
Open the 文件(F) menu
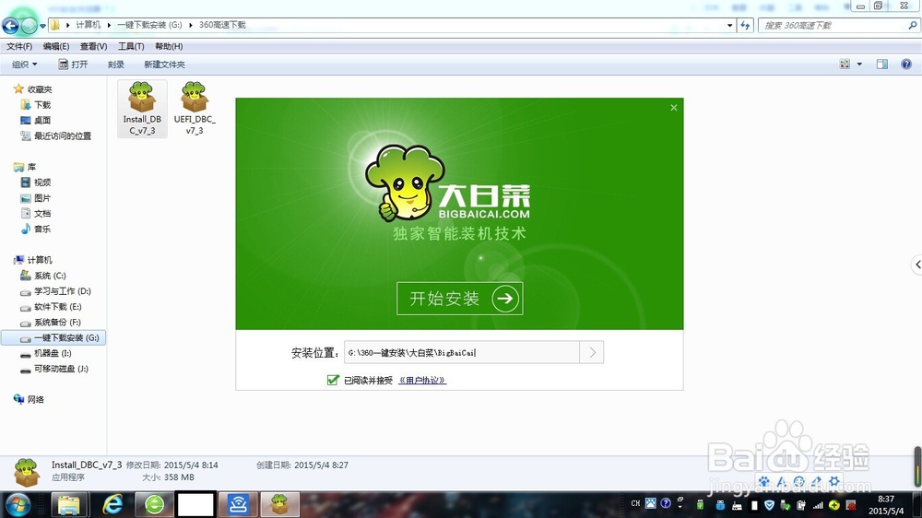(19, 46)
